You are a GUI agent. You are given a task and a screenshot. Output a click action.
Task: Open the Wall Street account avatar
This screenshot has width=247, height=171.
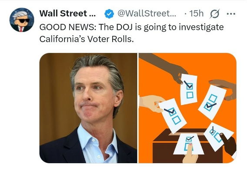tap(22, 20)
